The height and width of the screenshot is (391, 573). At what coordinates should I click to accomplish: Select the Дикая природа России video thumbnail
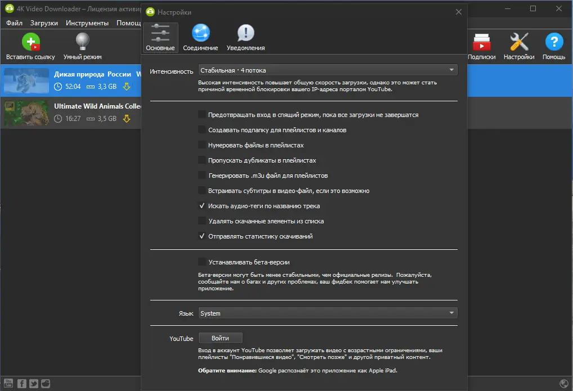point(26,81)
